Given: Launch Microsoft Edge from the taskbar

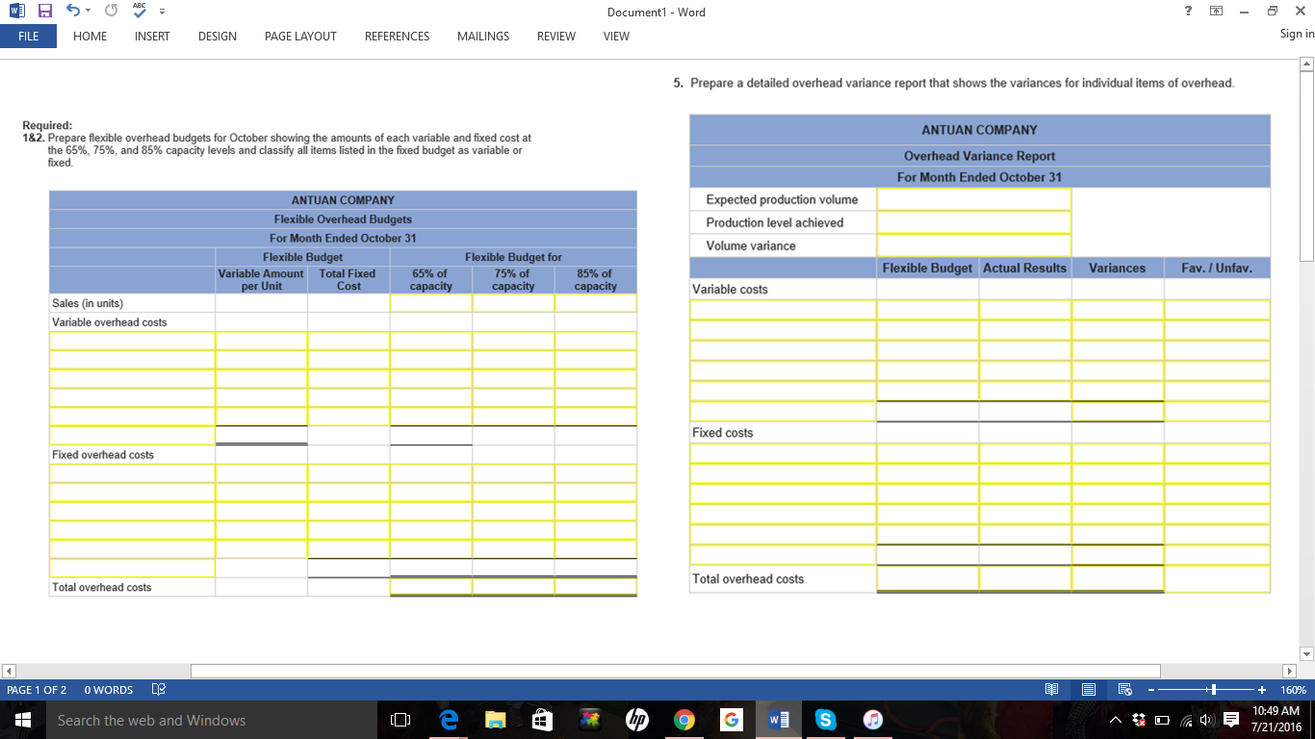Looking at the screenshot, I should 448,720.
